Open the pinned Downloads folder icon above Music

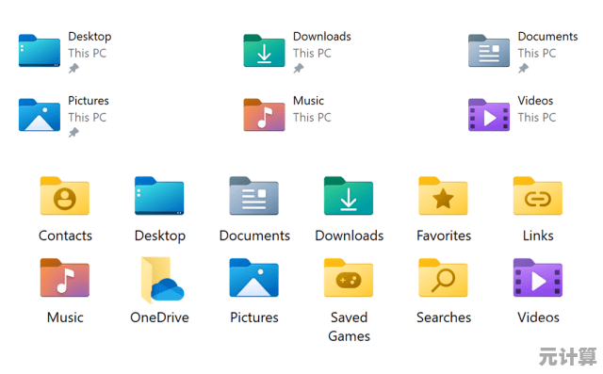[x=264, y=51]
